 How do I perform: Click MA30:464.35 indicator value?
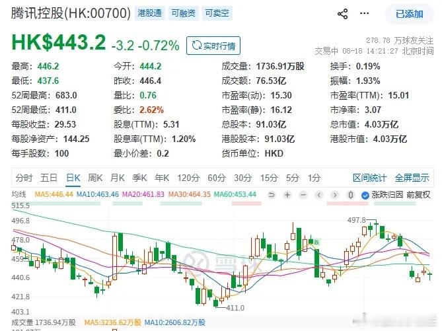pyautogui.click(x=190, y=194)
